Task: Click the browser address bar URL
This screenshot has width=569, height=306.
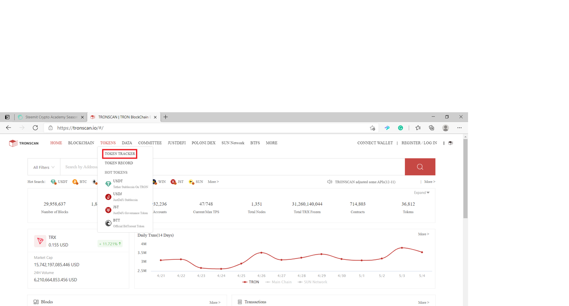Action: click(80, 128)
